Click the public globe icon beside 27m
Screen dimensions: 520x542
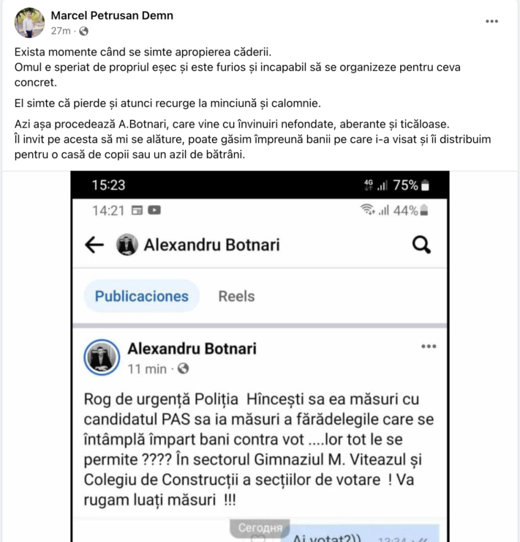83,31
